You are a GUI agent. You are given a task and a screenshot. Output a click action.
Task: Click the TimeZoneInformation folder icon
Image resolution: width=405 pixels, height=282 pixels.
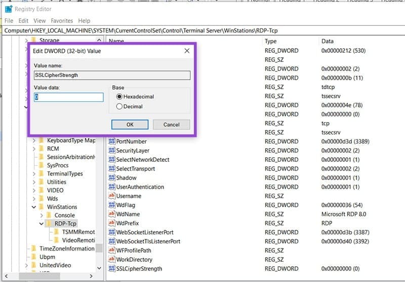tap(34, 249)
